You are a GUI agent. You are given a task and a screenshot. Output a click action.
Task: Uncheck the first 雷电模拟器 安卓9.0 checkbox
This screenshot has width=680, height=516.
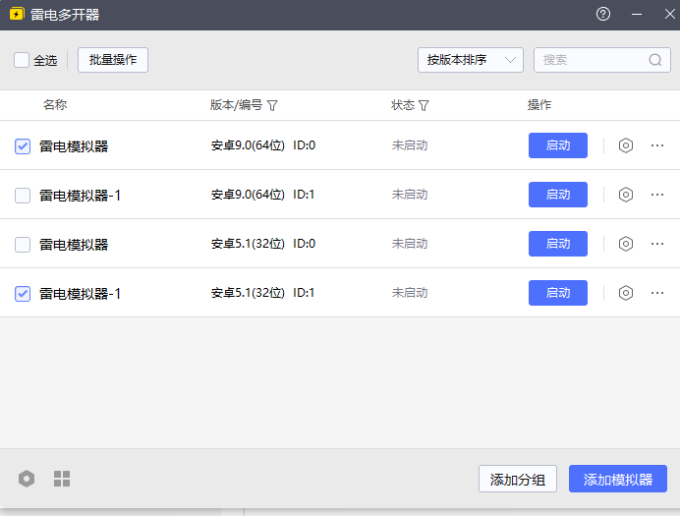click(x=23, y=146)
